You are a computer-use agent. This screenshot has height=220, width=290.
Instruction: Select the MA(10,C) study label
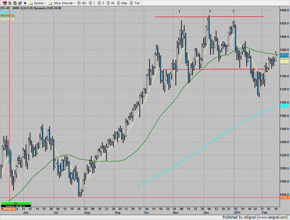8,19
